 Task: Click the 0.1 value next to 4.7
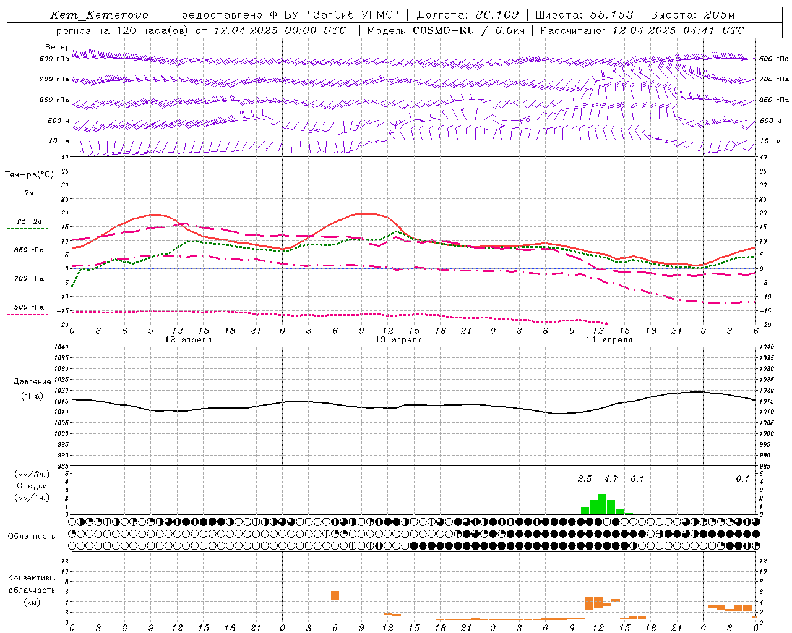pyautogui.click(x=637, y=478)
